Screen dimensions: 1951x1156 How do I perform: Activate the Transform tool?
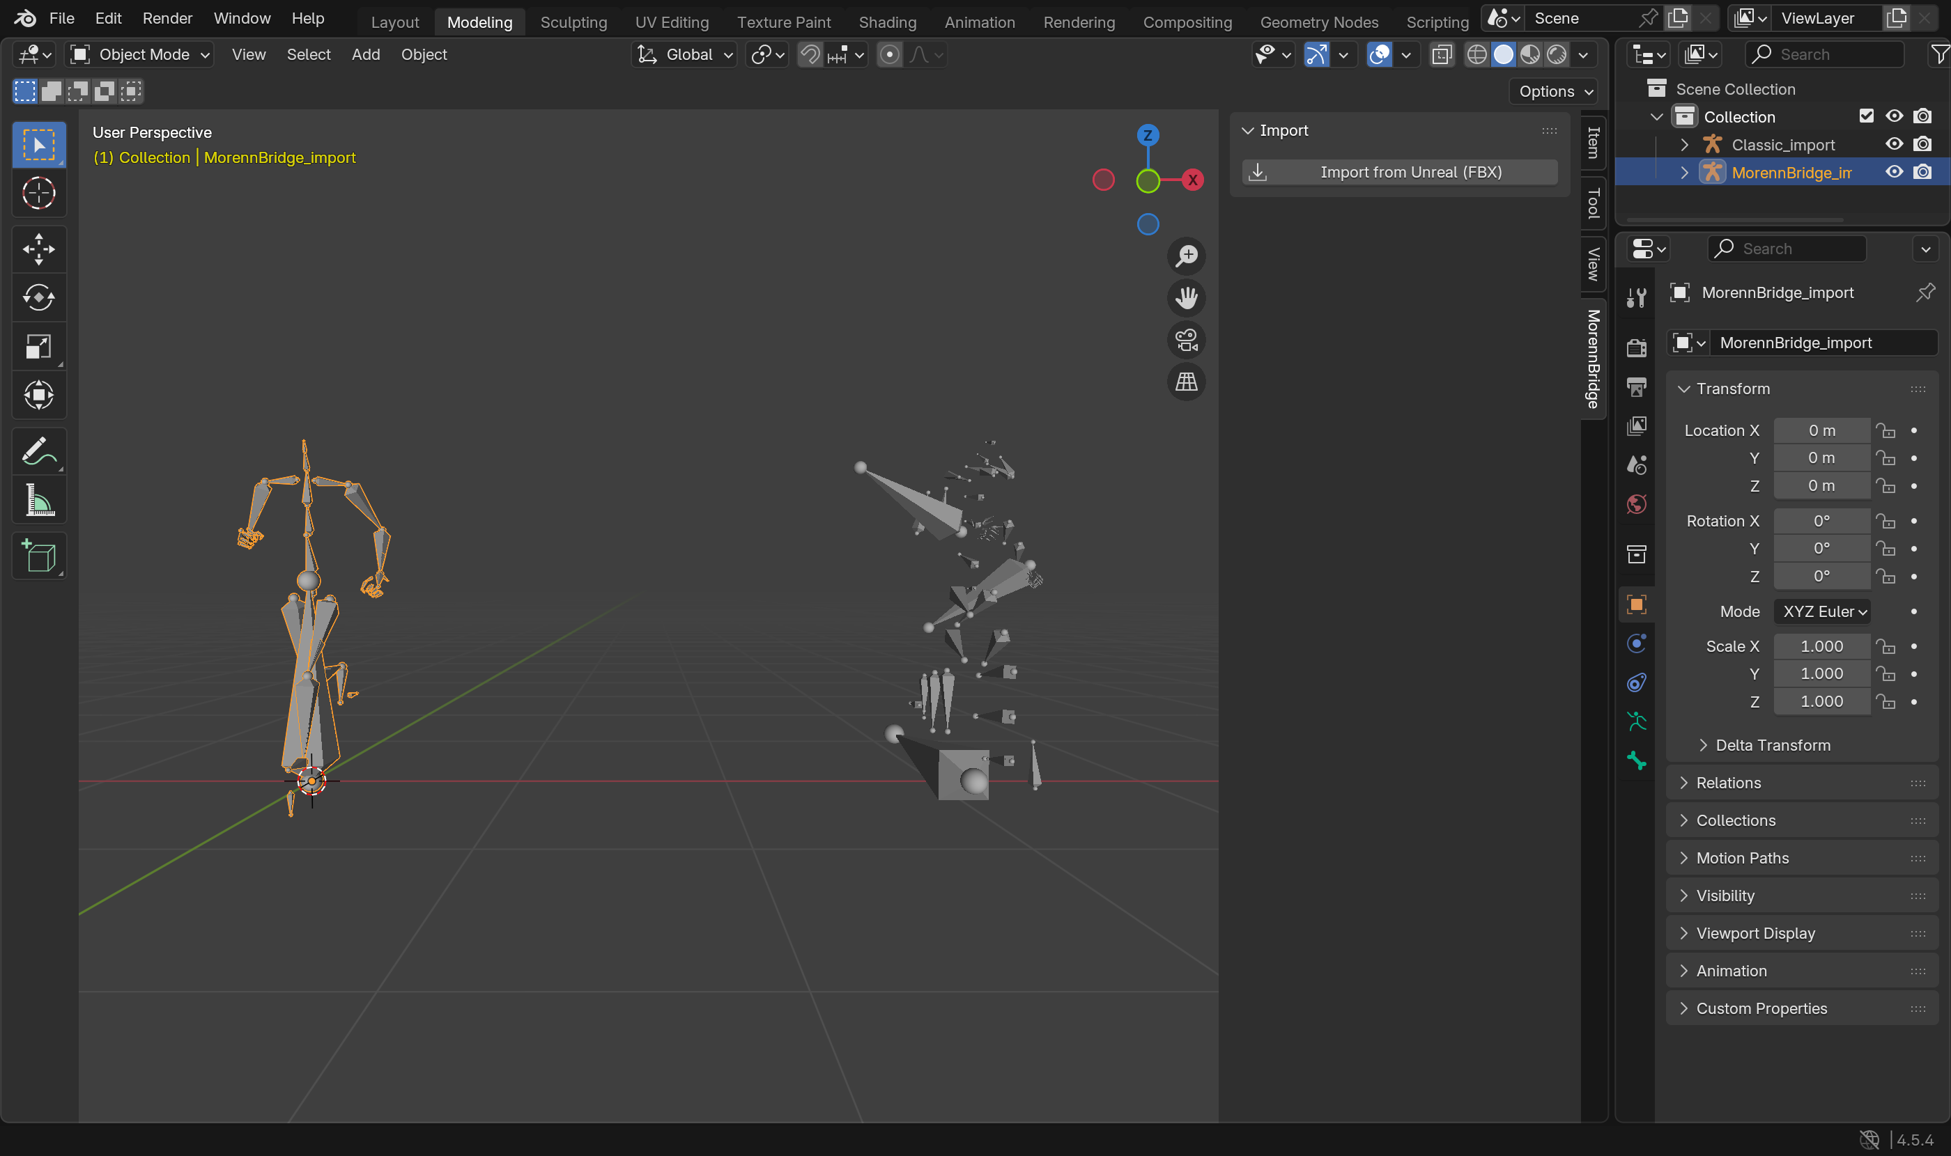(x=39, y=395)
